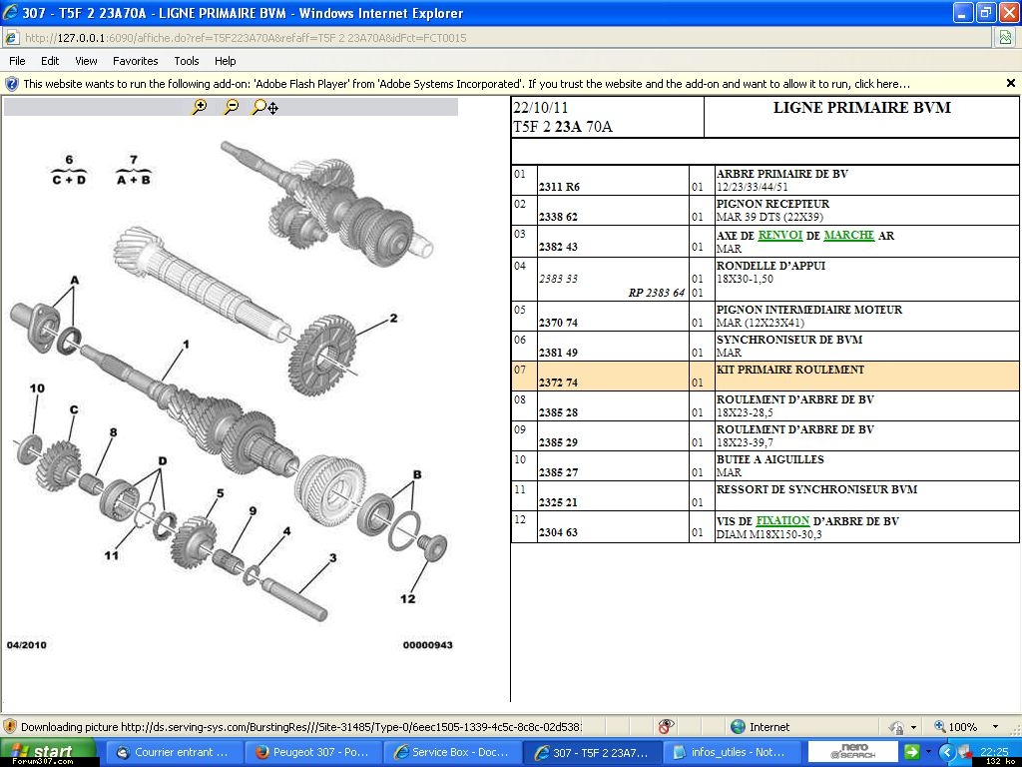Click the taskbar clock showing 22:25
Screen dimensions: 1022x767
[994, 751]
